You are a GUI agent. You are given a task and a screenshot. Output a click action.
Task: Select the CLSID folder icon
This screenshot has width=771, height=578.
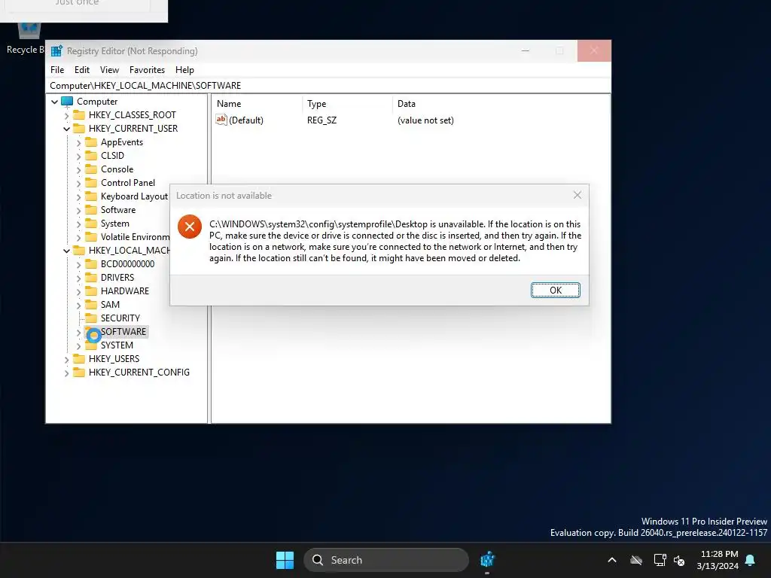[91, 155]
